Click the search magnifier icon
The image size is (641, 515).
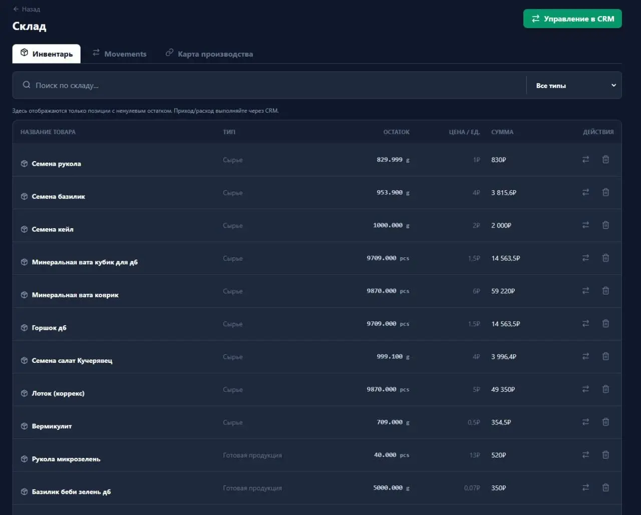tap(27, 85)
